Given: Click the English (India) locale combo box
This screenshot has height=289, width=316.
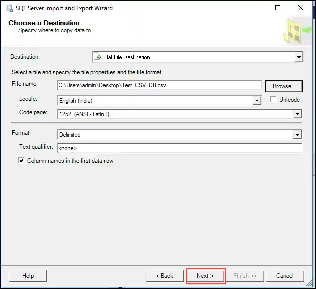Looking at the screenshot, I should (159, 101).
